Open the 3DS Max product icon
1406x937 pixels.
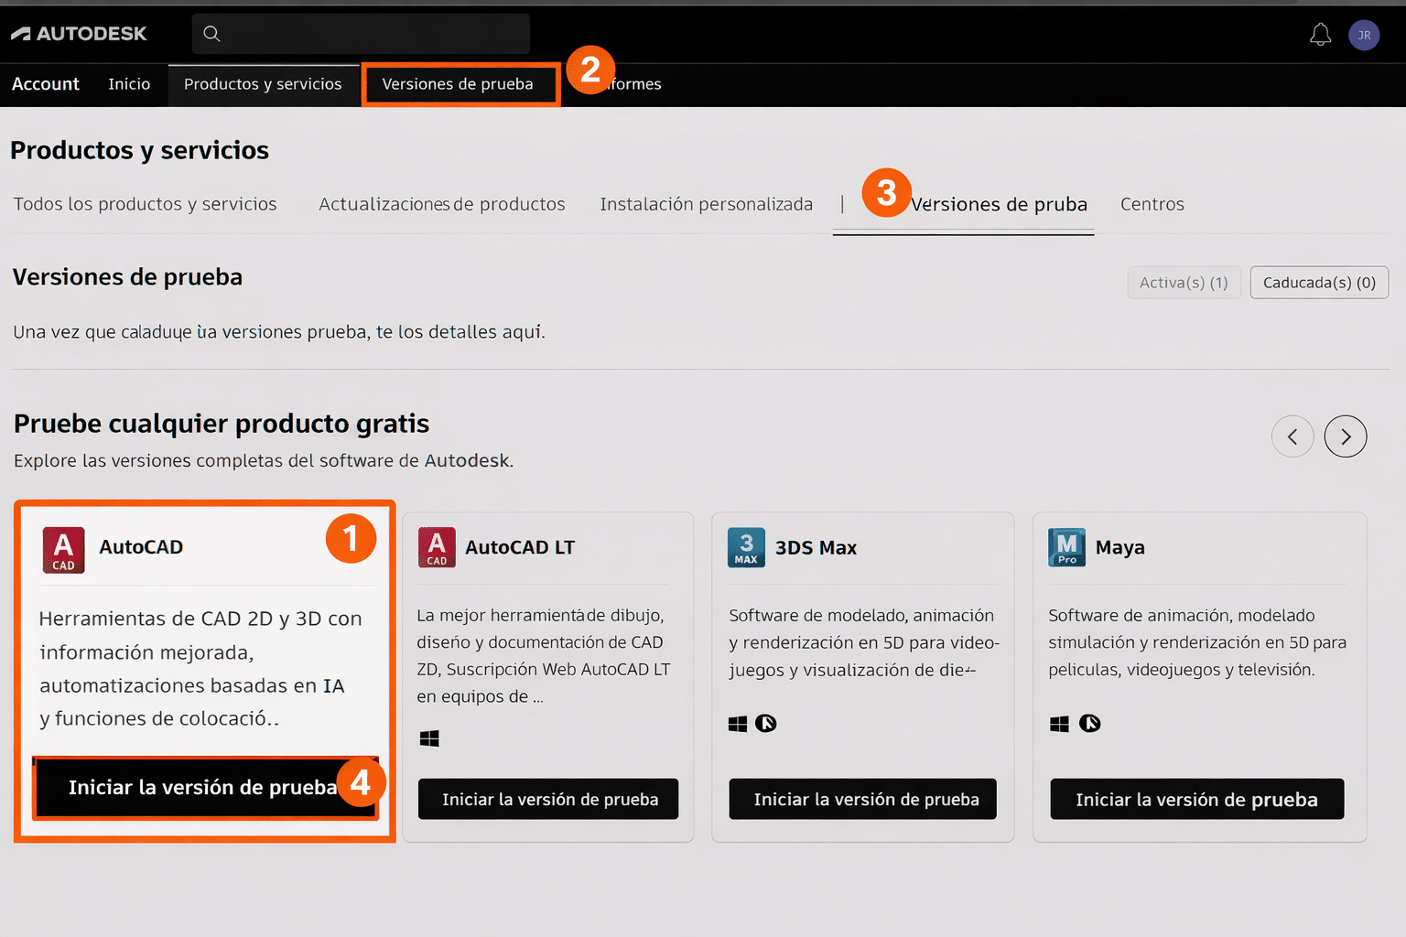[745, 547]
